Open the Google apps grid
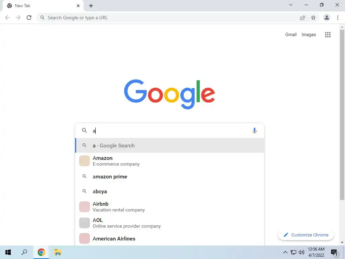The width and height of the screenshot is (345, 259). tap(328, 35)
